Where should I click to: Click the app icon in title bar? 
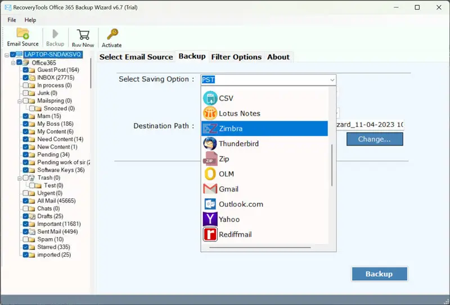[8, 7]
